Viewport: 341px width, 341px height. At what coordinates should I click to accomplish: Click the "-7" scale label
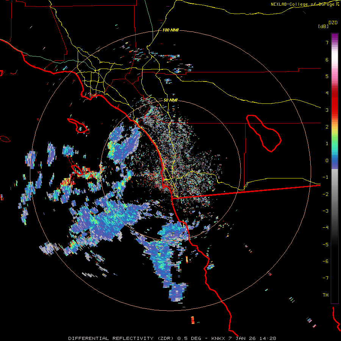[325, 278]
